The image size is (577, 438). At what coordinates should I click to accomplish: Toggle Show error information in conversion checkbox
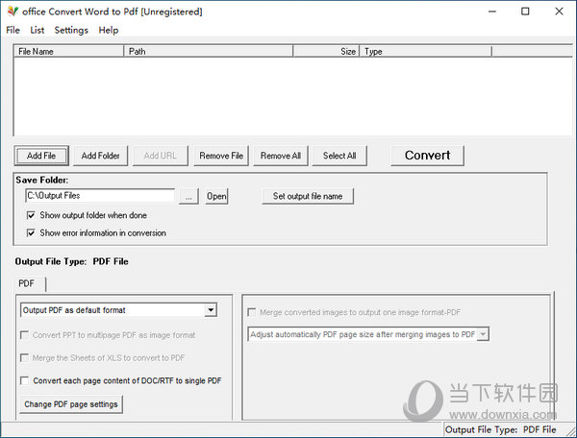31,233
